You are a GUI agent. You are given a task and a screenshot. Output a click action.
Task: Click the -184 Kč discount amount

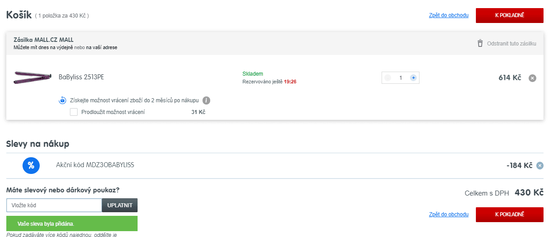519,165
